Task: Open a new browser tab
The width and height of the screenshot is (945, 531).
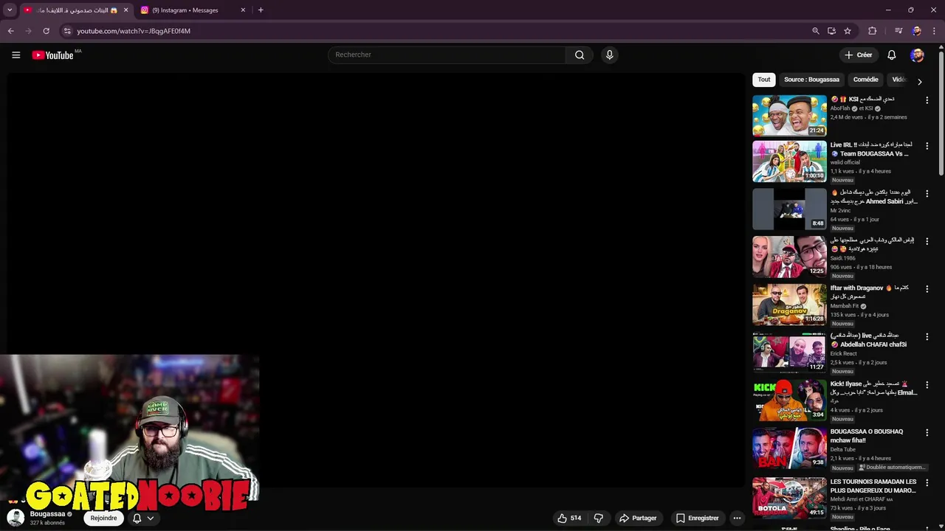Action: [x=261, y=10]
